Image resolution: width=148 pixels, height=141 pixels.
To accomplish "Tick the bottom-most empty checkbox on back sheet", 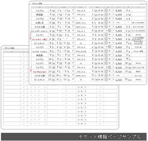I will 45,124.
